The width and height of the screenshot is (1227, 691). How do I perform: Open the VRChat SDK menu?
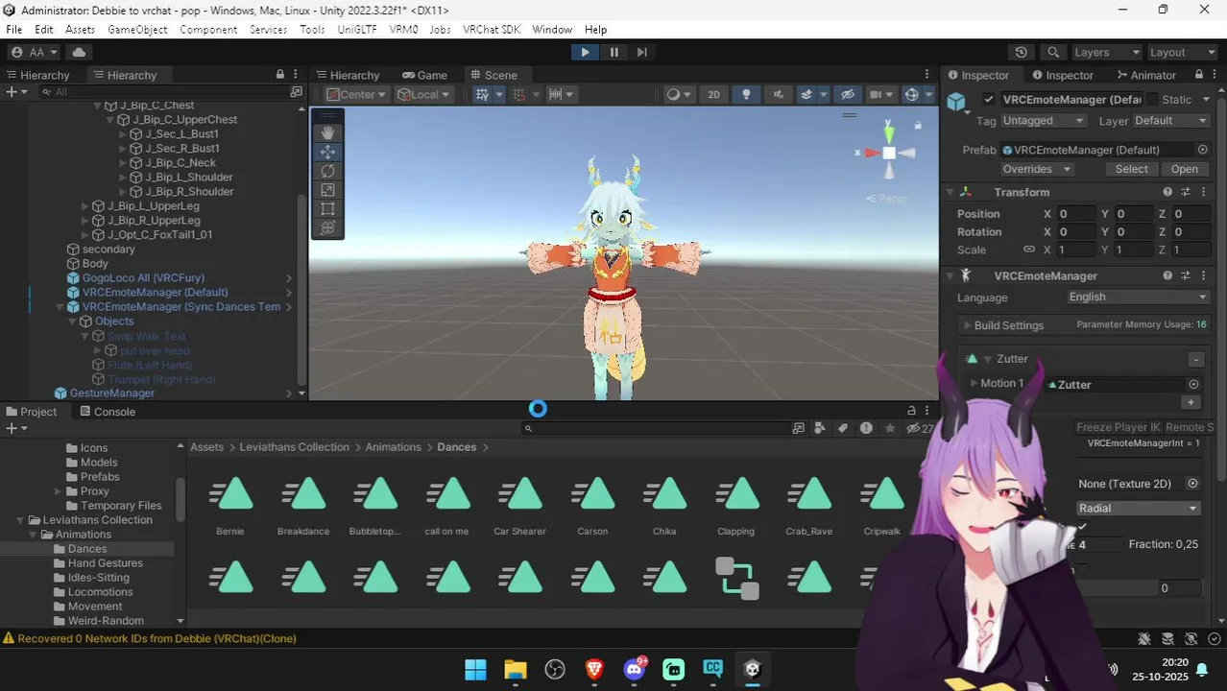[x=491, y=30]
